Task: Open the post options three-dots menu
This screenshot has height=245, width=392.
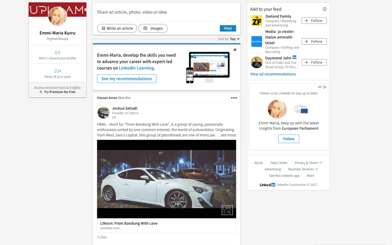Action: click(234, 98)
